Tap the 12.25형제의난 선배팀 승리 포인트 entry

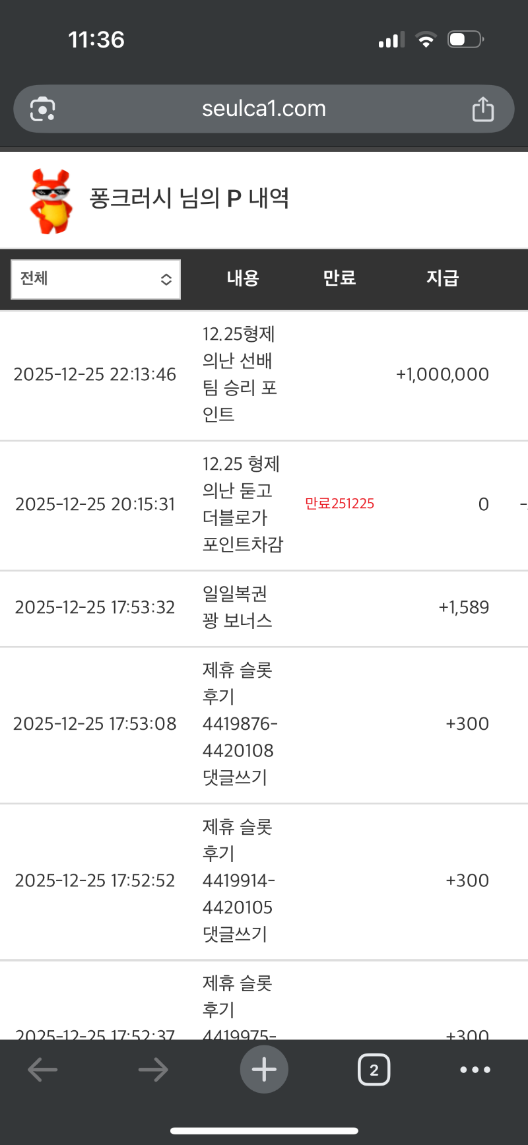point(239,374)
